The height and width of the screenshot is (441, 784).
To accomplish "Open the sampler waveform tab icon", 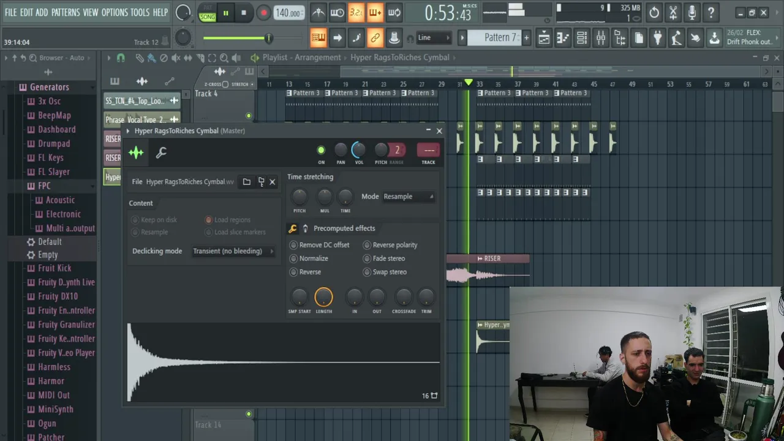I will click(x=136, y=153).
